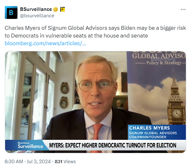Open the three-dot more options menu
This screenshot has width=191, height=168.
183,9
